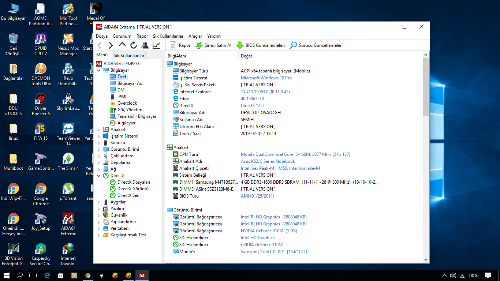Click the NVIDIA GeForce 310M link
This screenshot has width=500, height=281.
(269, 231)
